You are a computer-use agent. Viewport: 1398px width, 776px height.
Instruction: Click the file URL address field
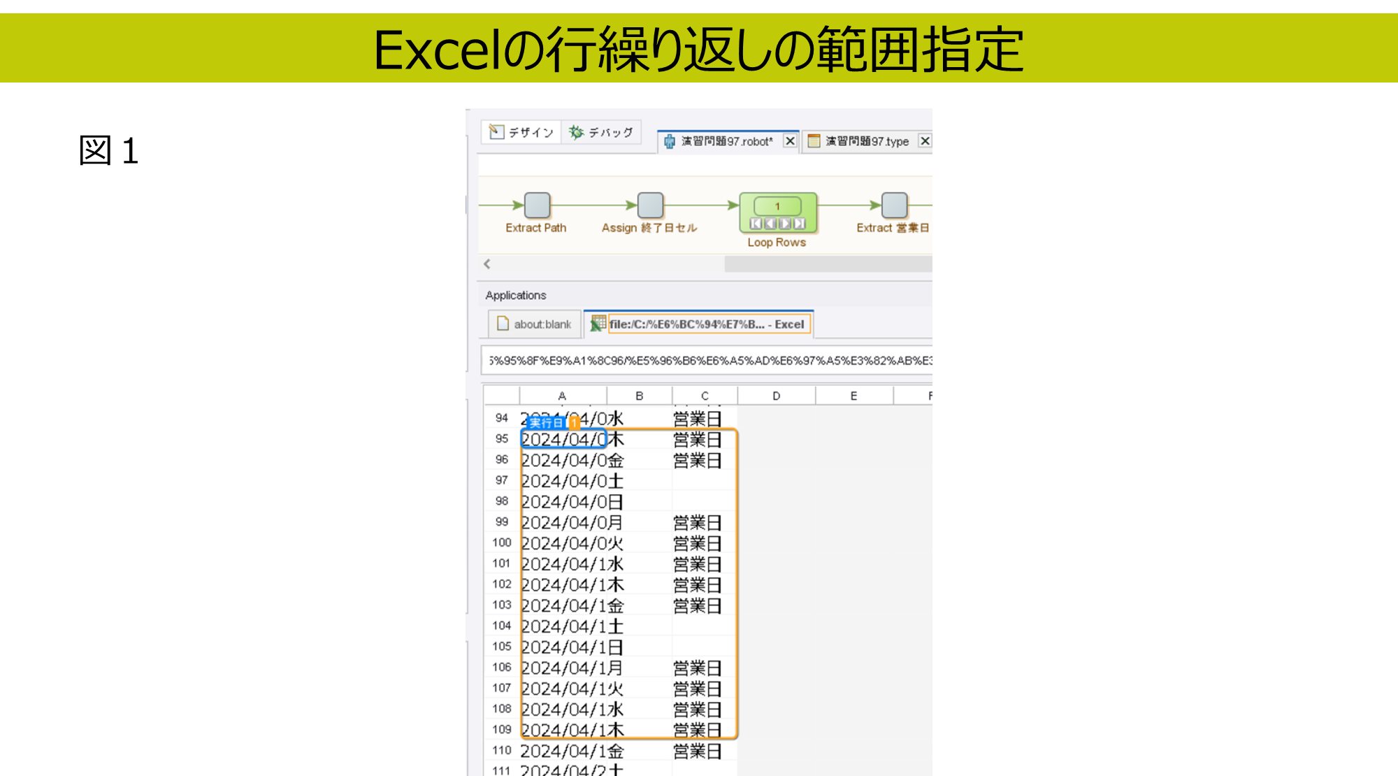pos(706,361)
